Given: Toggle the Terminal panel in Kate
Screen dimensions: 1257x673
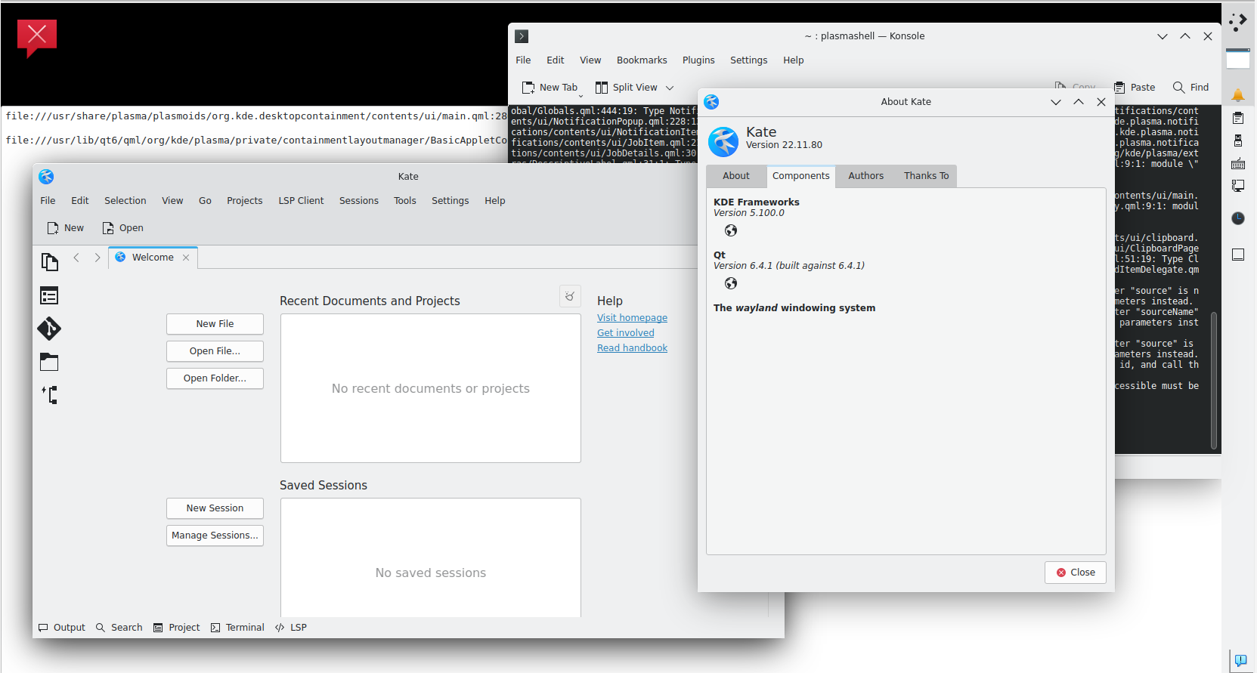Looking at the screenshot, I should coord(237,628).
